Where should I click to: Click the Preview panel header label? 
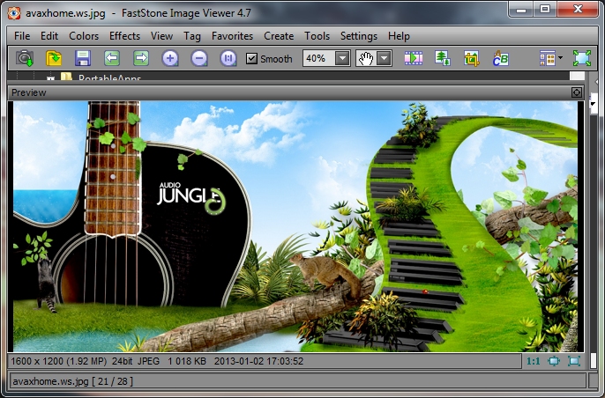[x=29, y=92]
